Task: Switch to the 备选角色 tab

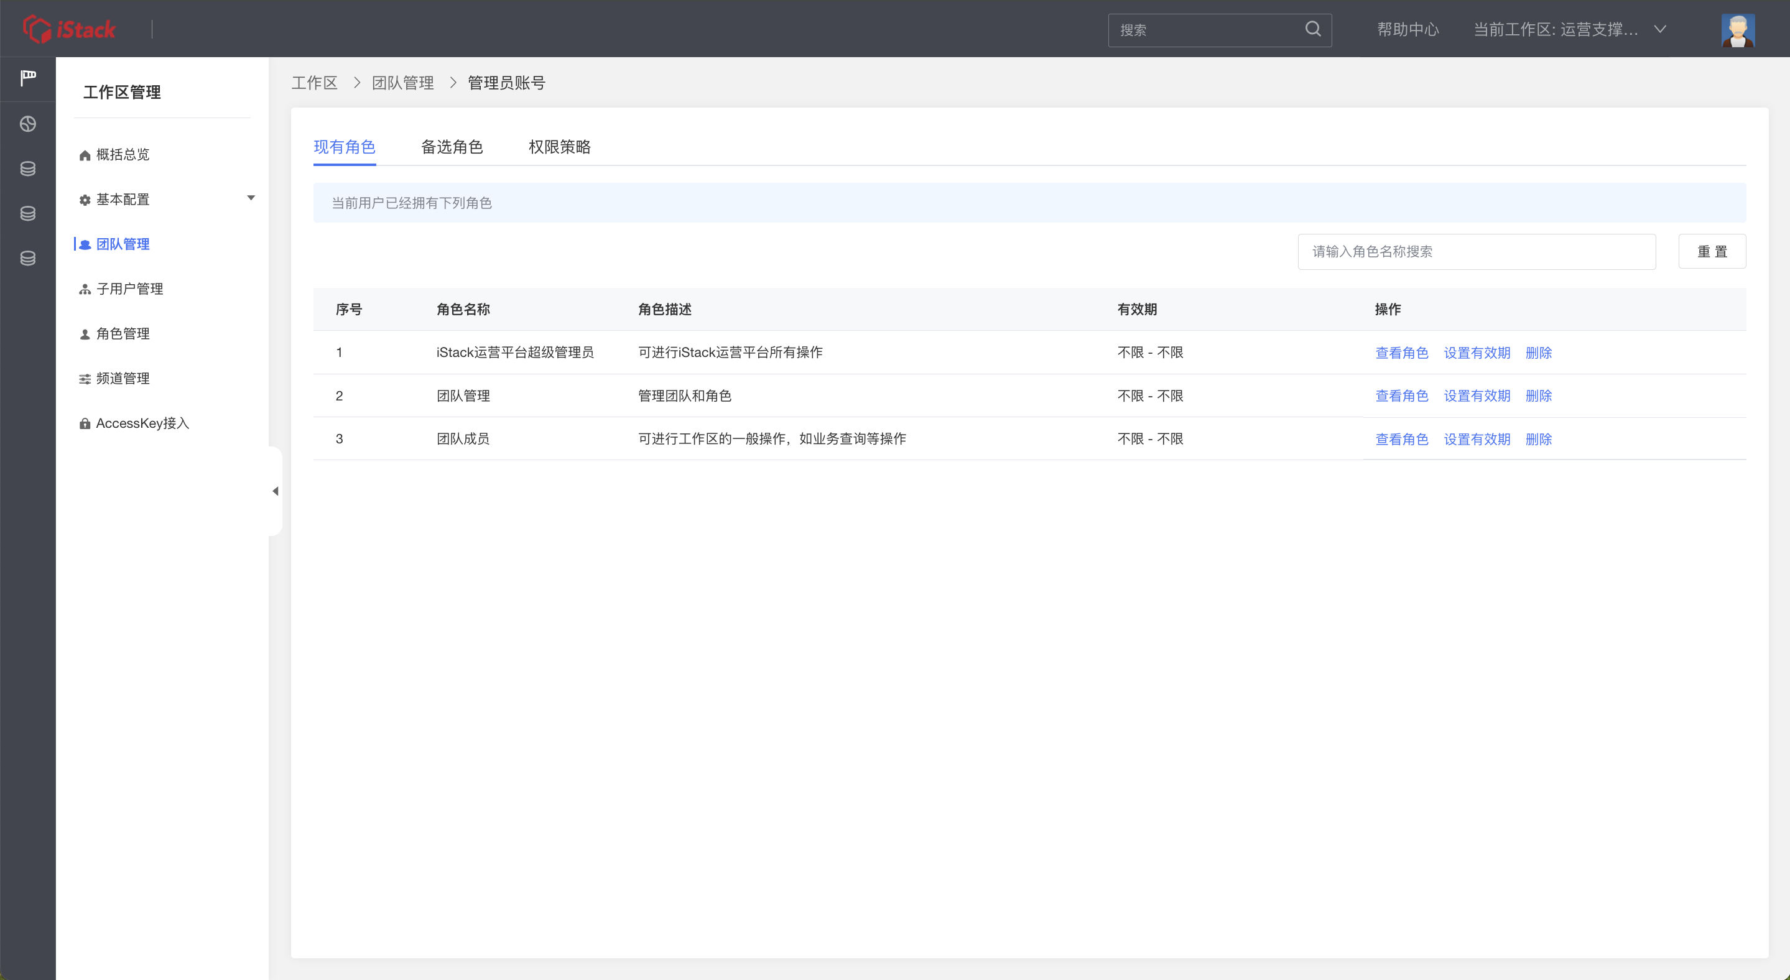Action: [452, 147]
